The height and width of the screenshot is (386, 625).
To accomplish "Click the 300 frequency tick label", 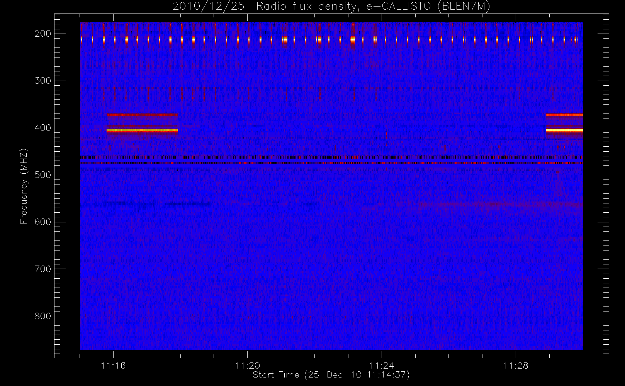I will point(42,81).
